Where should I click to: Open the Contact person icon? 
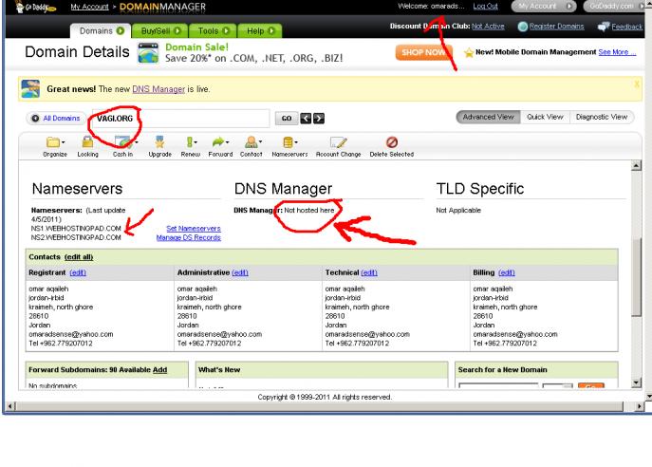click(251, 142)
